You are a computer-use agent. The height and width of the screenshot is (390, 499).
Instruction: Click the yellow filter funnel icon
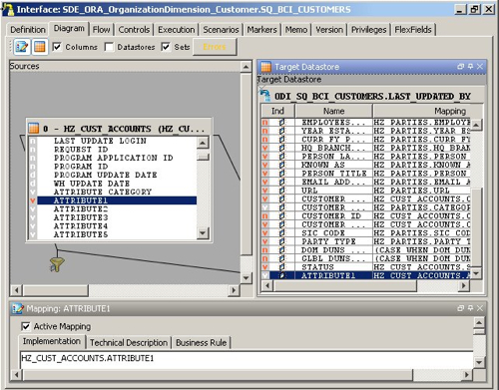point(57,264)
